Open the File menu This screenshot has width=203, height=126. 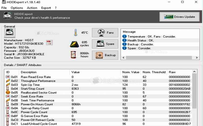click(4, 8)
